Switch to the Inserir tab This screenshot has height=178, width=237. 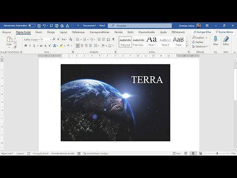[x=39, y=32]
